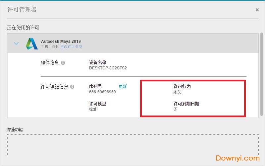Open the 更改许可类型 link

point(71,47)
